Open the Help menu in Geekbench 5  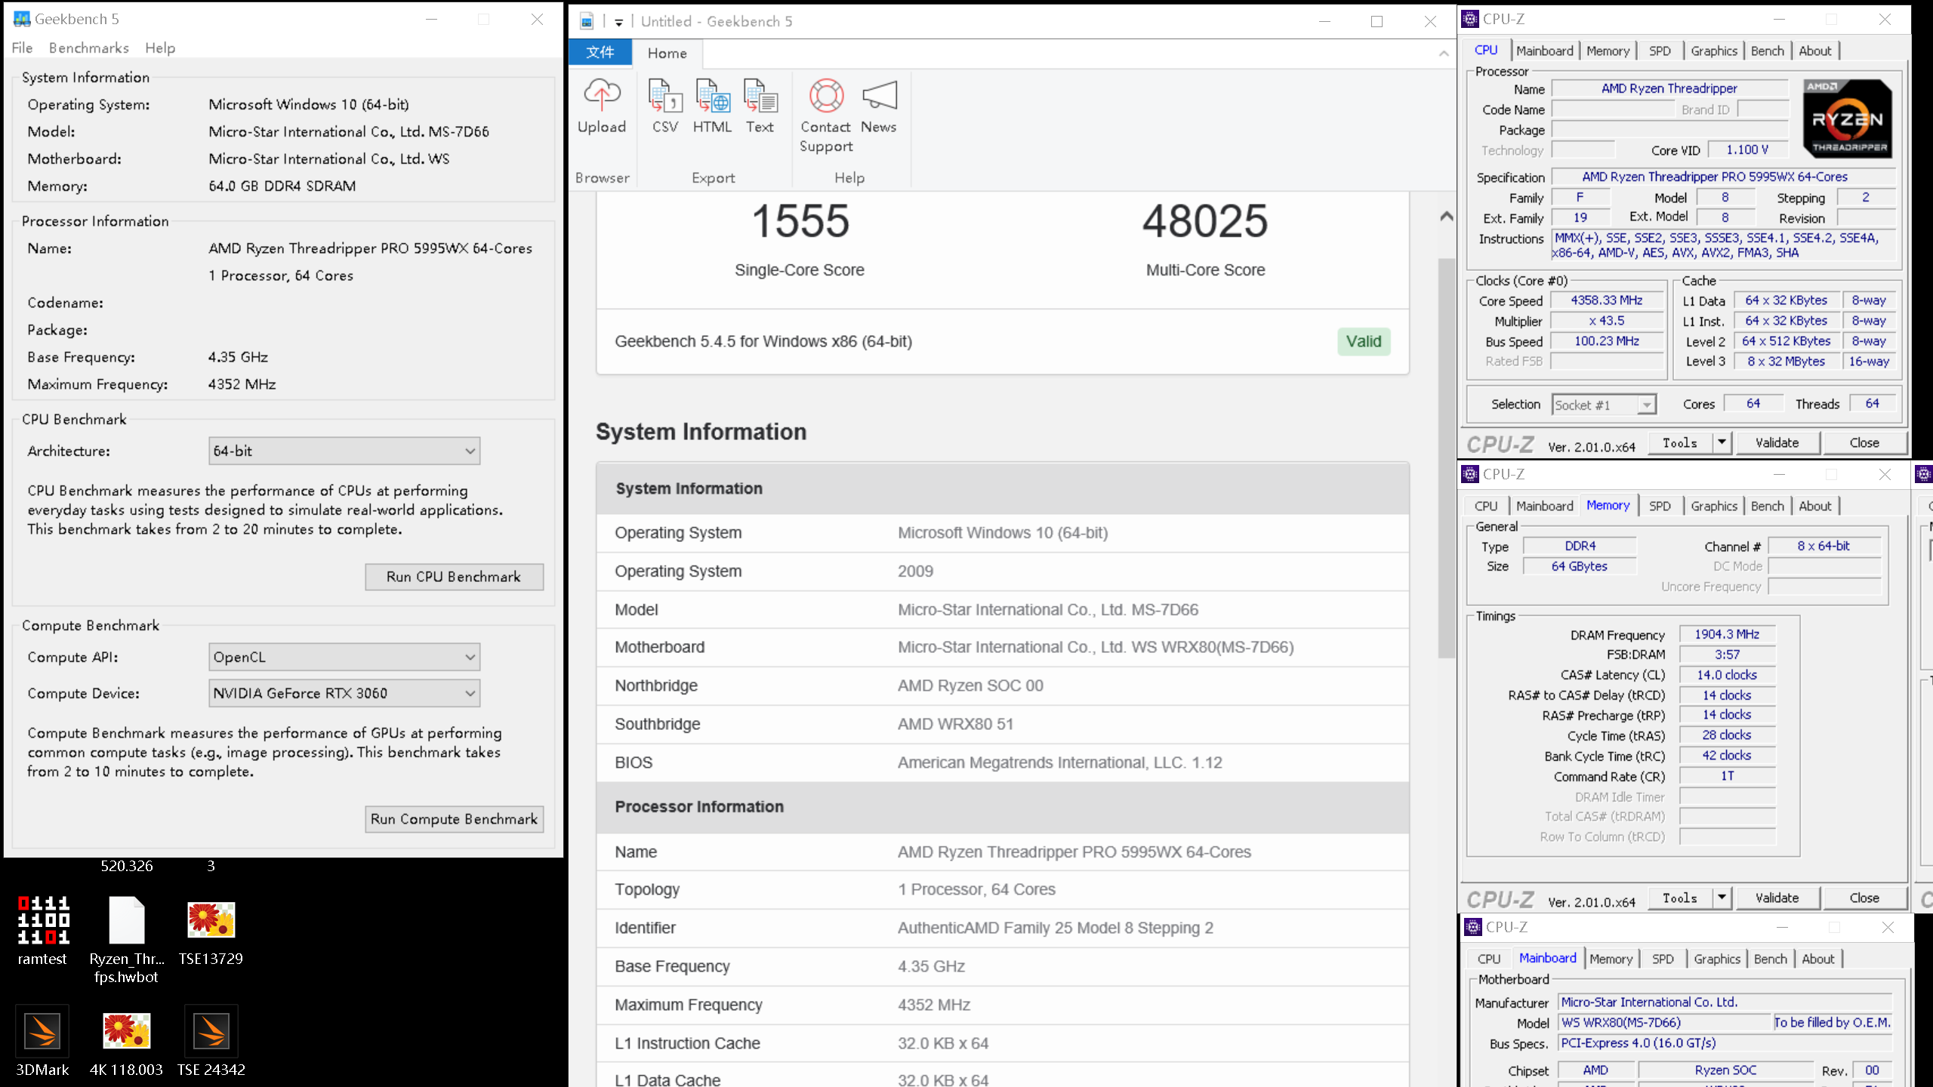point(160,48)
